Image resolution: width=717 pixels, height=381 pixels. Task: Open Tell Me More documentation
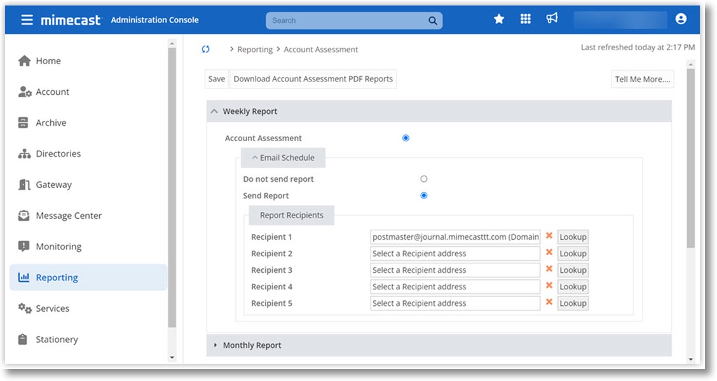tap(642, 79)
